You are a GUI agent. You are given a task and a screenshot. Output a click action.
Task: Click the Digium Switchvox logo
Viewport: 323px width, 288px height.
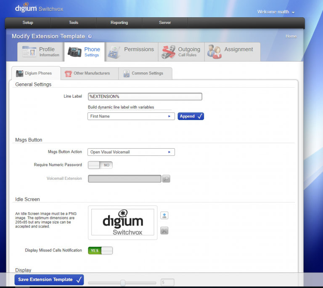coord(39,8)
